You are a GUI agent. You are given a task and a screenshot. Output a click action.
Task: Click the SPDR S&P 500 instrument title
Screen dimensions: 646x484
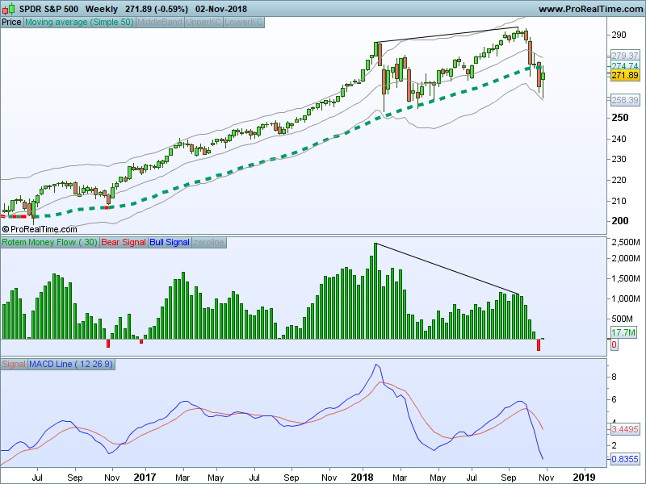(48, 9)
